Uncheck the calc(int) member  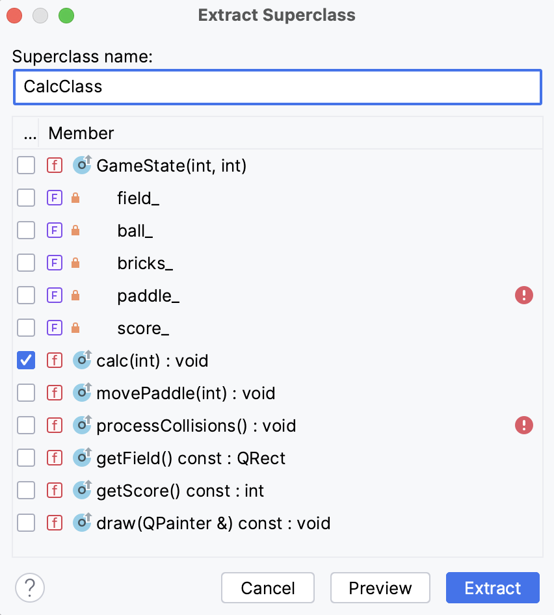(26, 360)
